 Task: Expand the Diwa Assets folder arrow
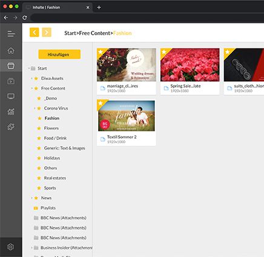pos(31,78)
